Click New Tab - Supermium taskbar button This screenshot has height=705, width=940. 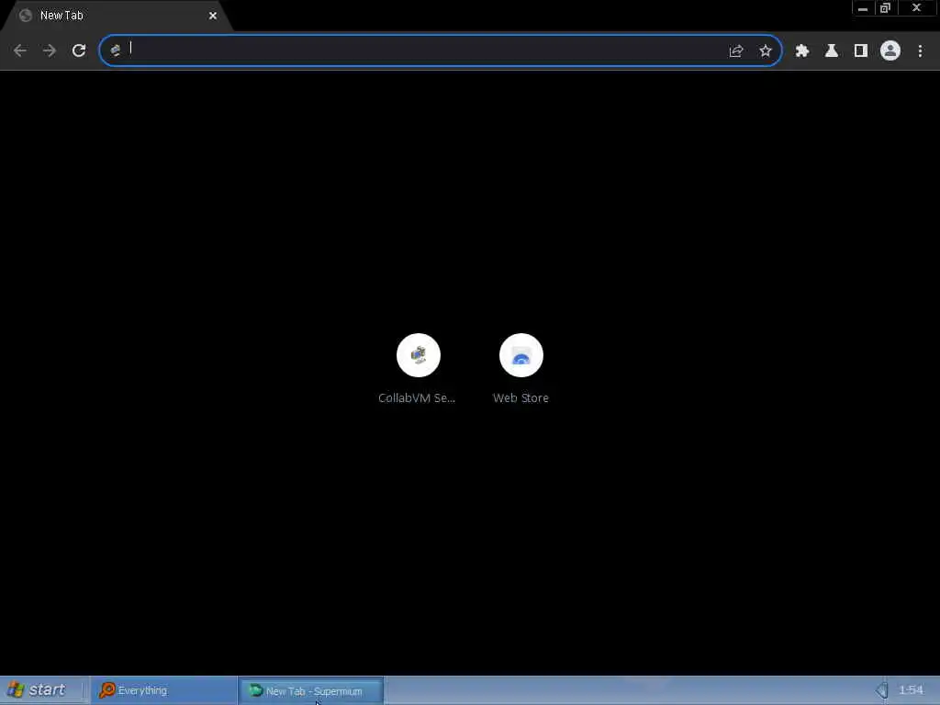coord(310,691)
